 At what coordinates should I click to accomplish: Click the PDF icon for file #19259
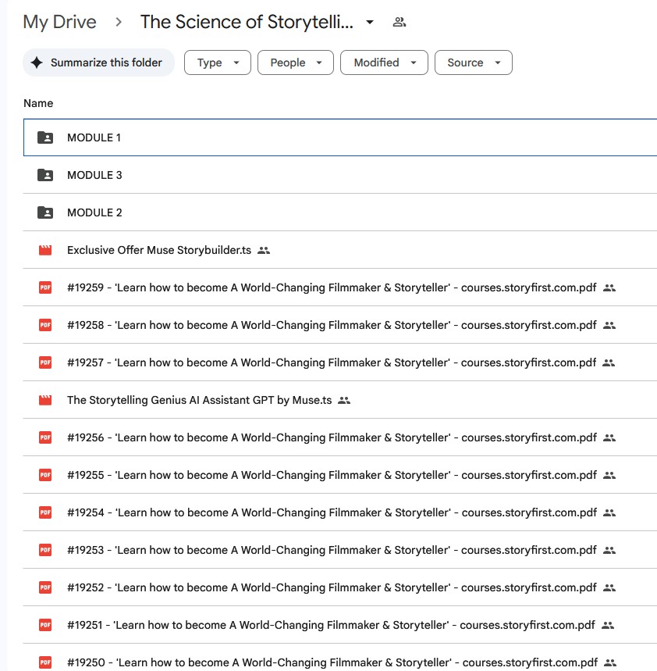point(45,287)
